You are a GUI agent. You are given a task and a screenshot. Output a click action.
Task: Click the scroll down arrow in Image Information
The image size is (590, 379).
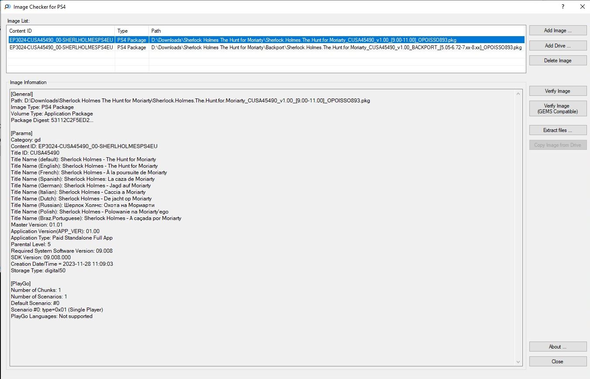tap(518, 362)
